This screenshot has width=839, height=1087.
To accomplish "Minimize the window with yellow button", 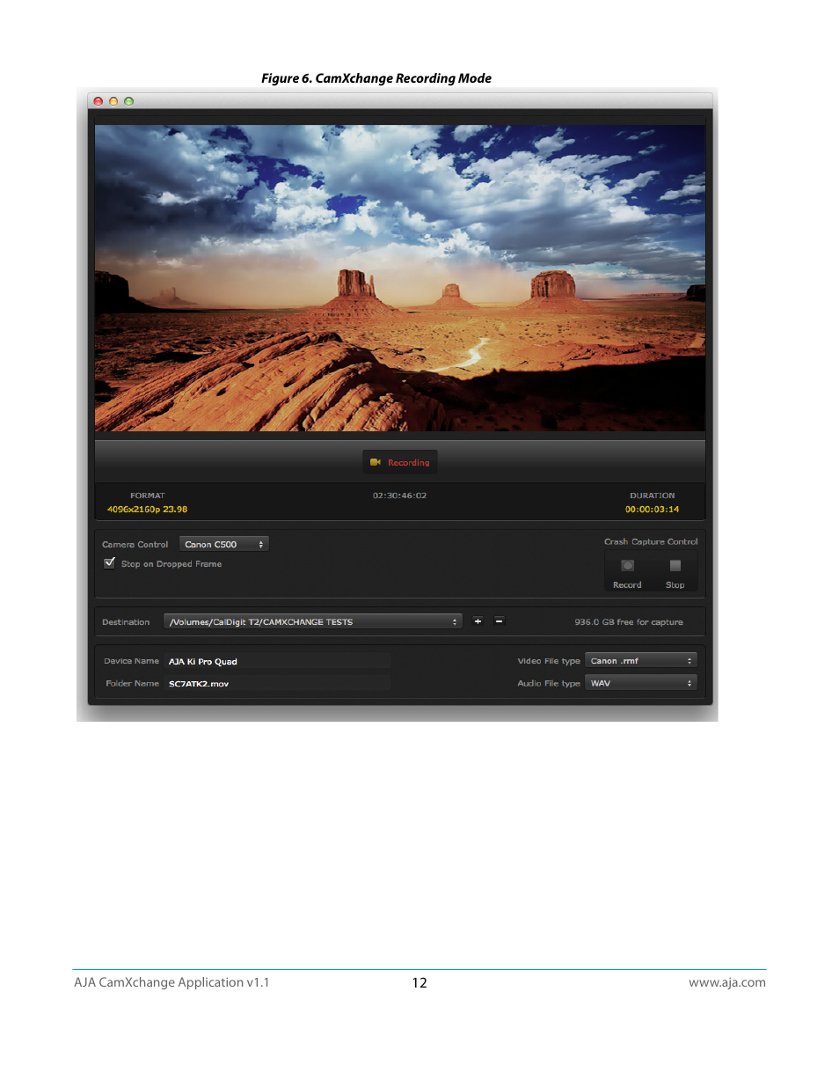I will (x=113, y=101).
